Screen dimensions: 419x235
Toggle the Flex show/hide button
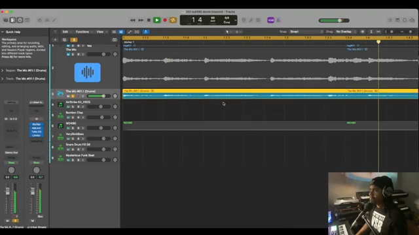click(x=137, y=32)
